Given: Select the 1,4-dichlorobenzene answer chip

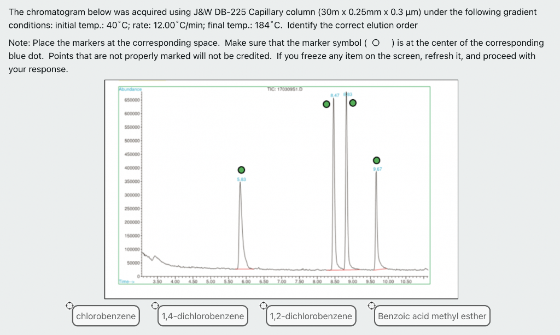Looking at the screenshot, I should (202, 315).
